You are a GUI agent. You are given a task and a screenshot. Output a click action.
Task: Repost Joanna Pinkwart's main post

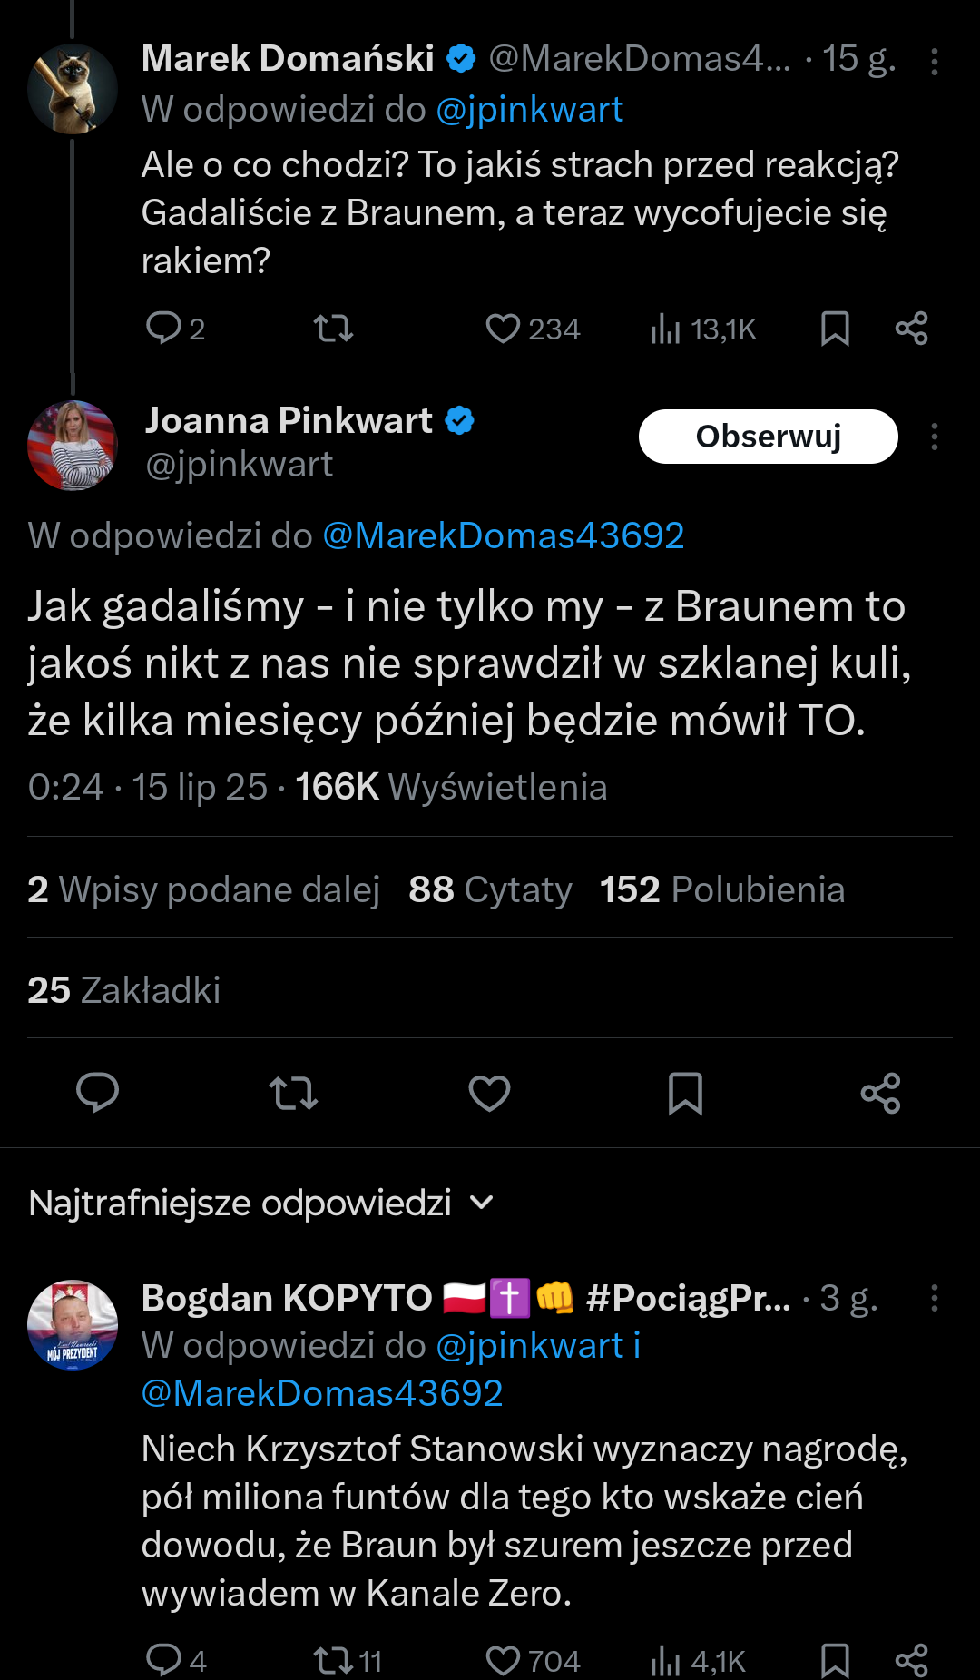(x=293, y=1093)
